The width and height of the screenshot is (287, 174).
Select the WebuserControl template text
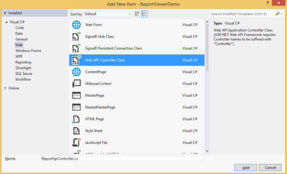[x=98, y=84]
